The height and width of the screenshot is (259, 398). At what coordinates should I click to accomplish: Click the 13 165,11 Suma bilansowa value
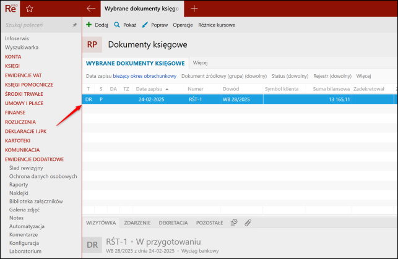point(339,100)
